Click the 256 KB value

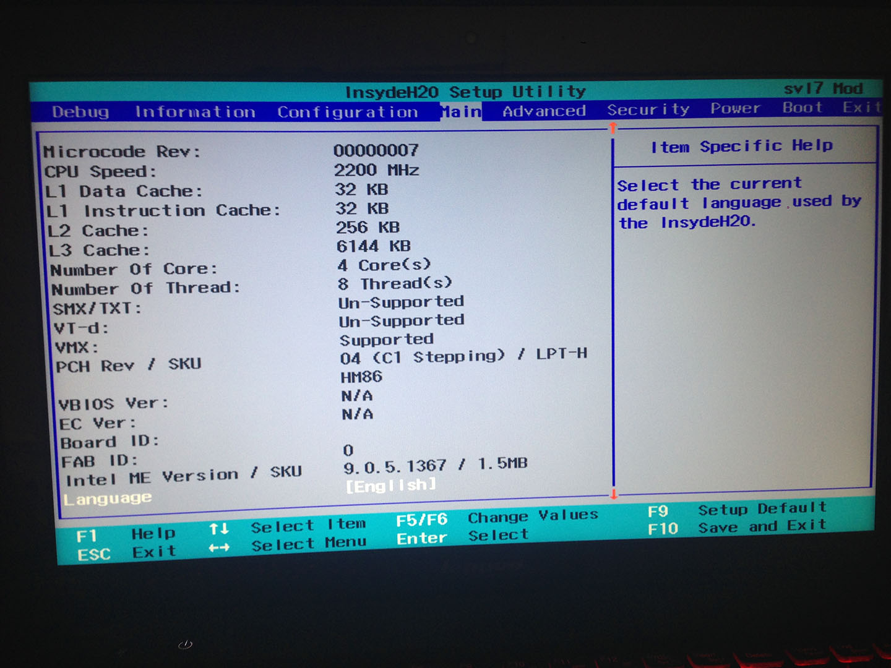[x=368, y=228]
